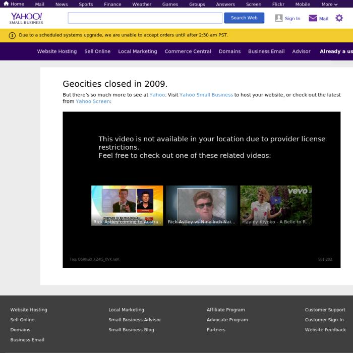Open the settings gear icon
Viewport: 353px width, 353px height.
[x=339, y=18]
